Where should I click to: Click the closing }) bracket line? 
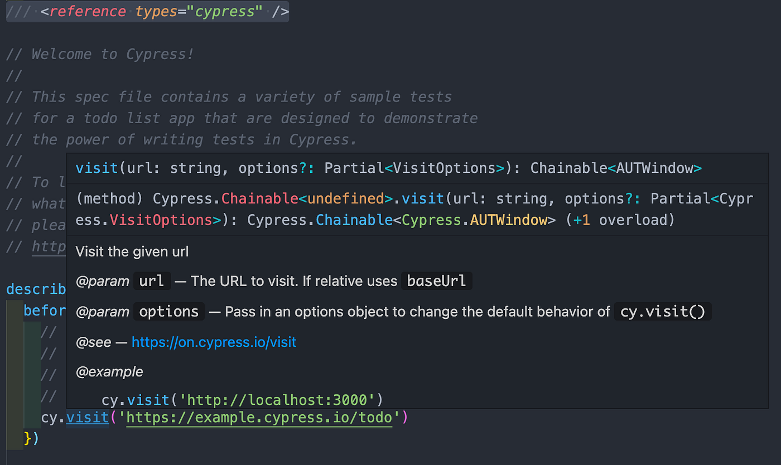(x=31, y=438)
